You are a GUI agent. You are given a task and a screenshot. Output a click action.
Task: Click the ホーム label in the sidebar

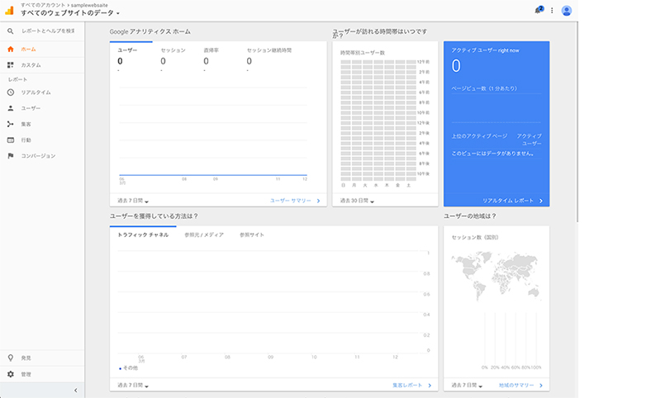[29, 50]
